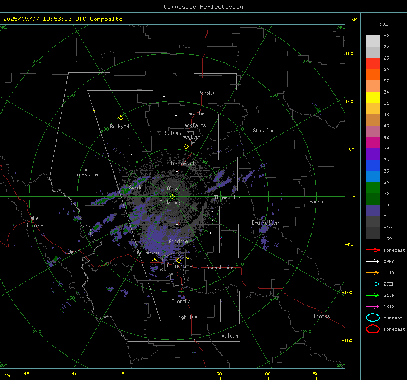
Task: Click the RockyMH label on map
Action: [119, 127]
